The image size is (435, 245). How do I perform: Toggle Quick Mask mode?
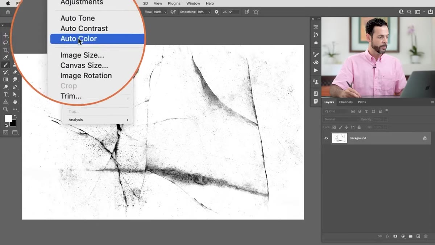(x=5, y=133)
